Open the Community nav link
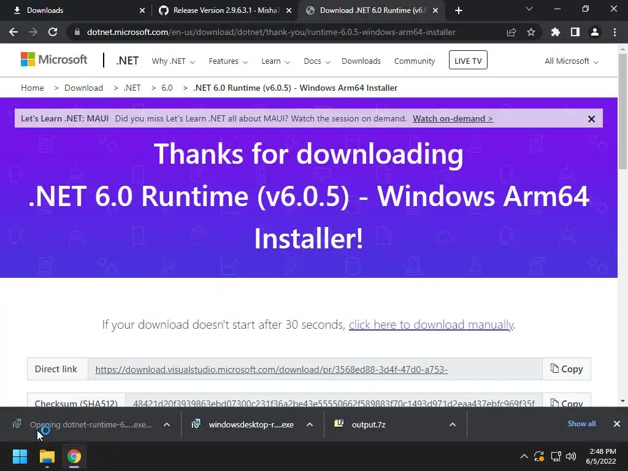The height and width of the screenshot is (471, 628). coord(415,61)
